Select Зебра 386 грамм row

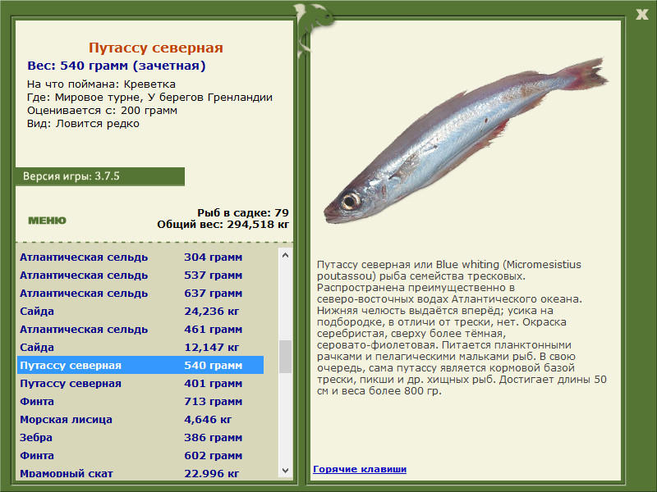(140, 437)
